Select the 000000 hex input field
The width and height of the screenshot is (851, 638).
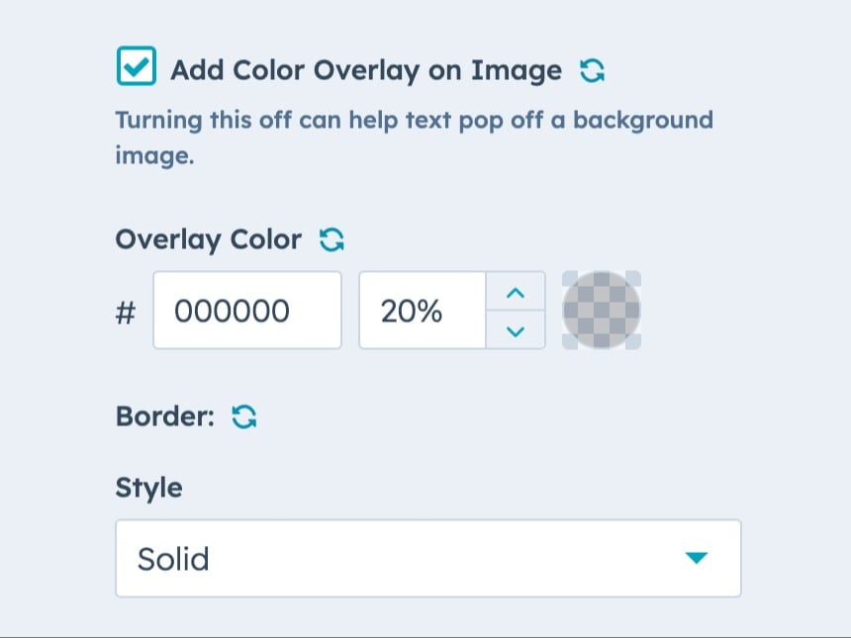click(x=247, y=310)
